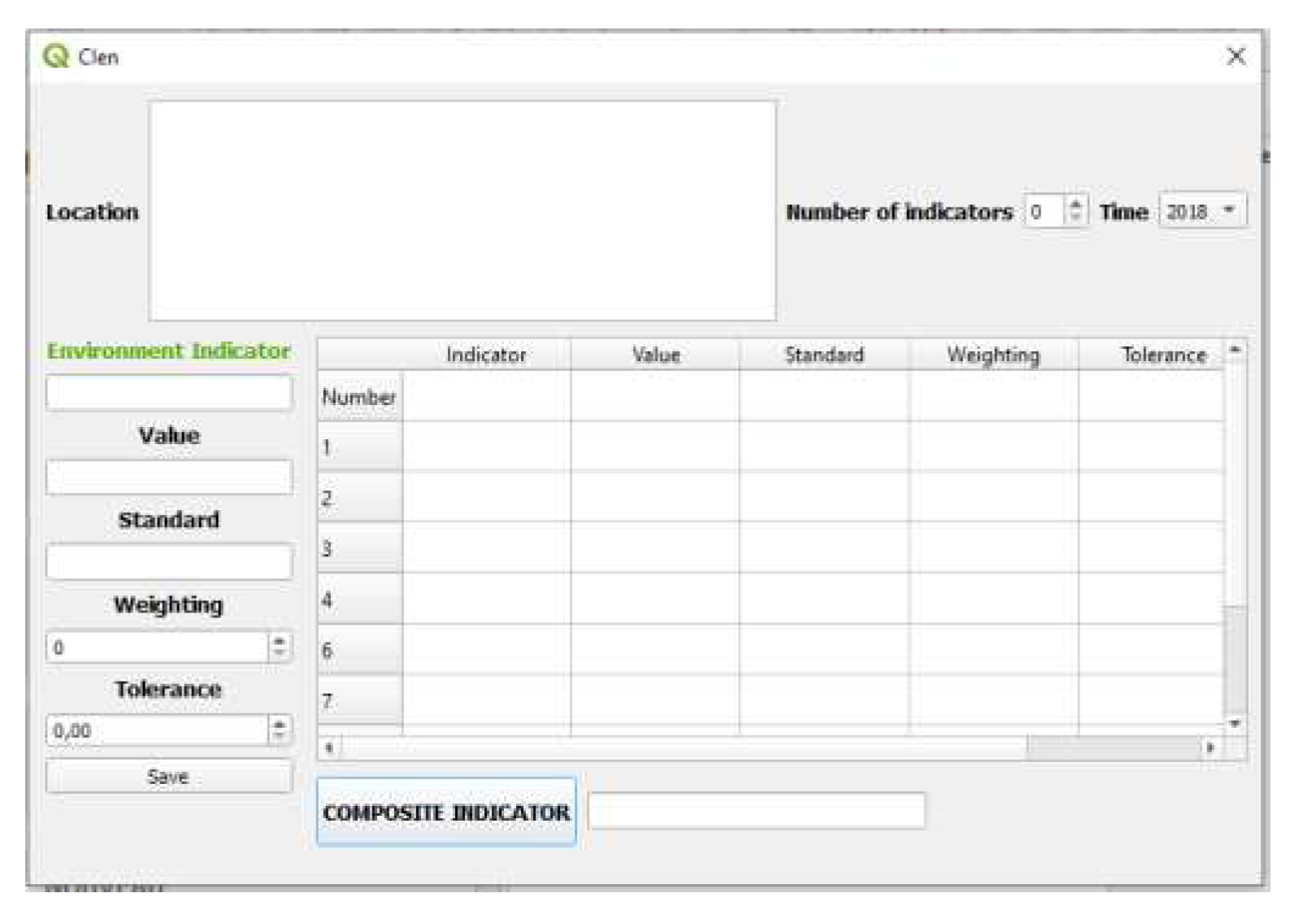
Task: Increase the Number of indicators spinner
Action: pyautogui.click(x=1075, y=204)
